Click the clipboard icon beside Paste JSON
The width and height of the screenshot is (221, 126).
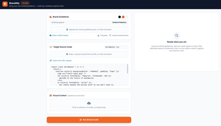point(50,35)
